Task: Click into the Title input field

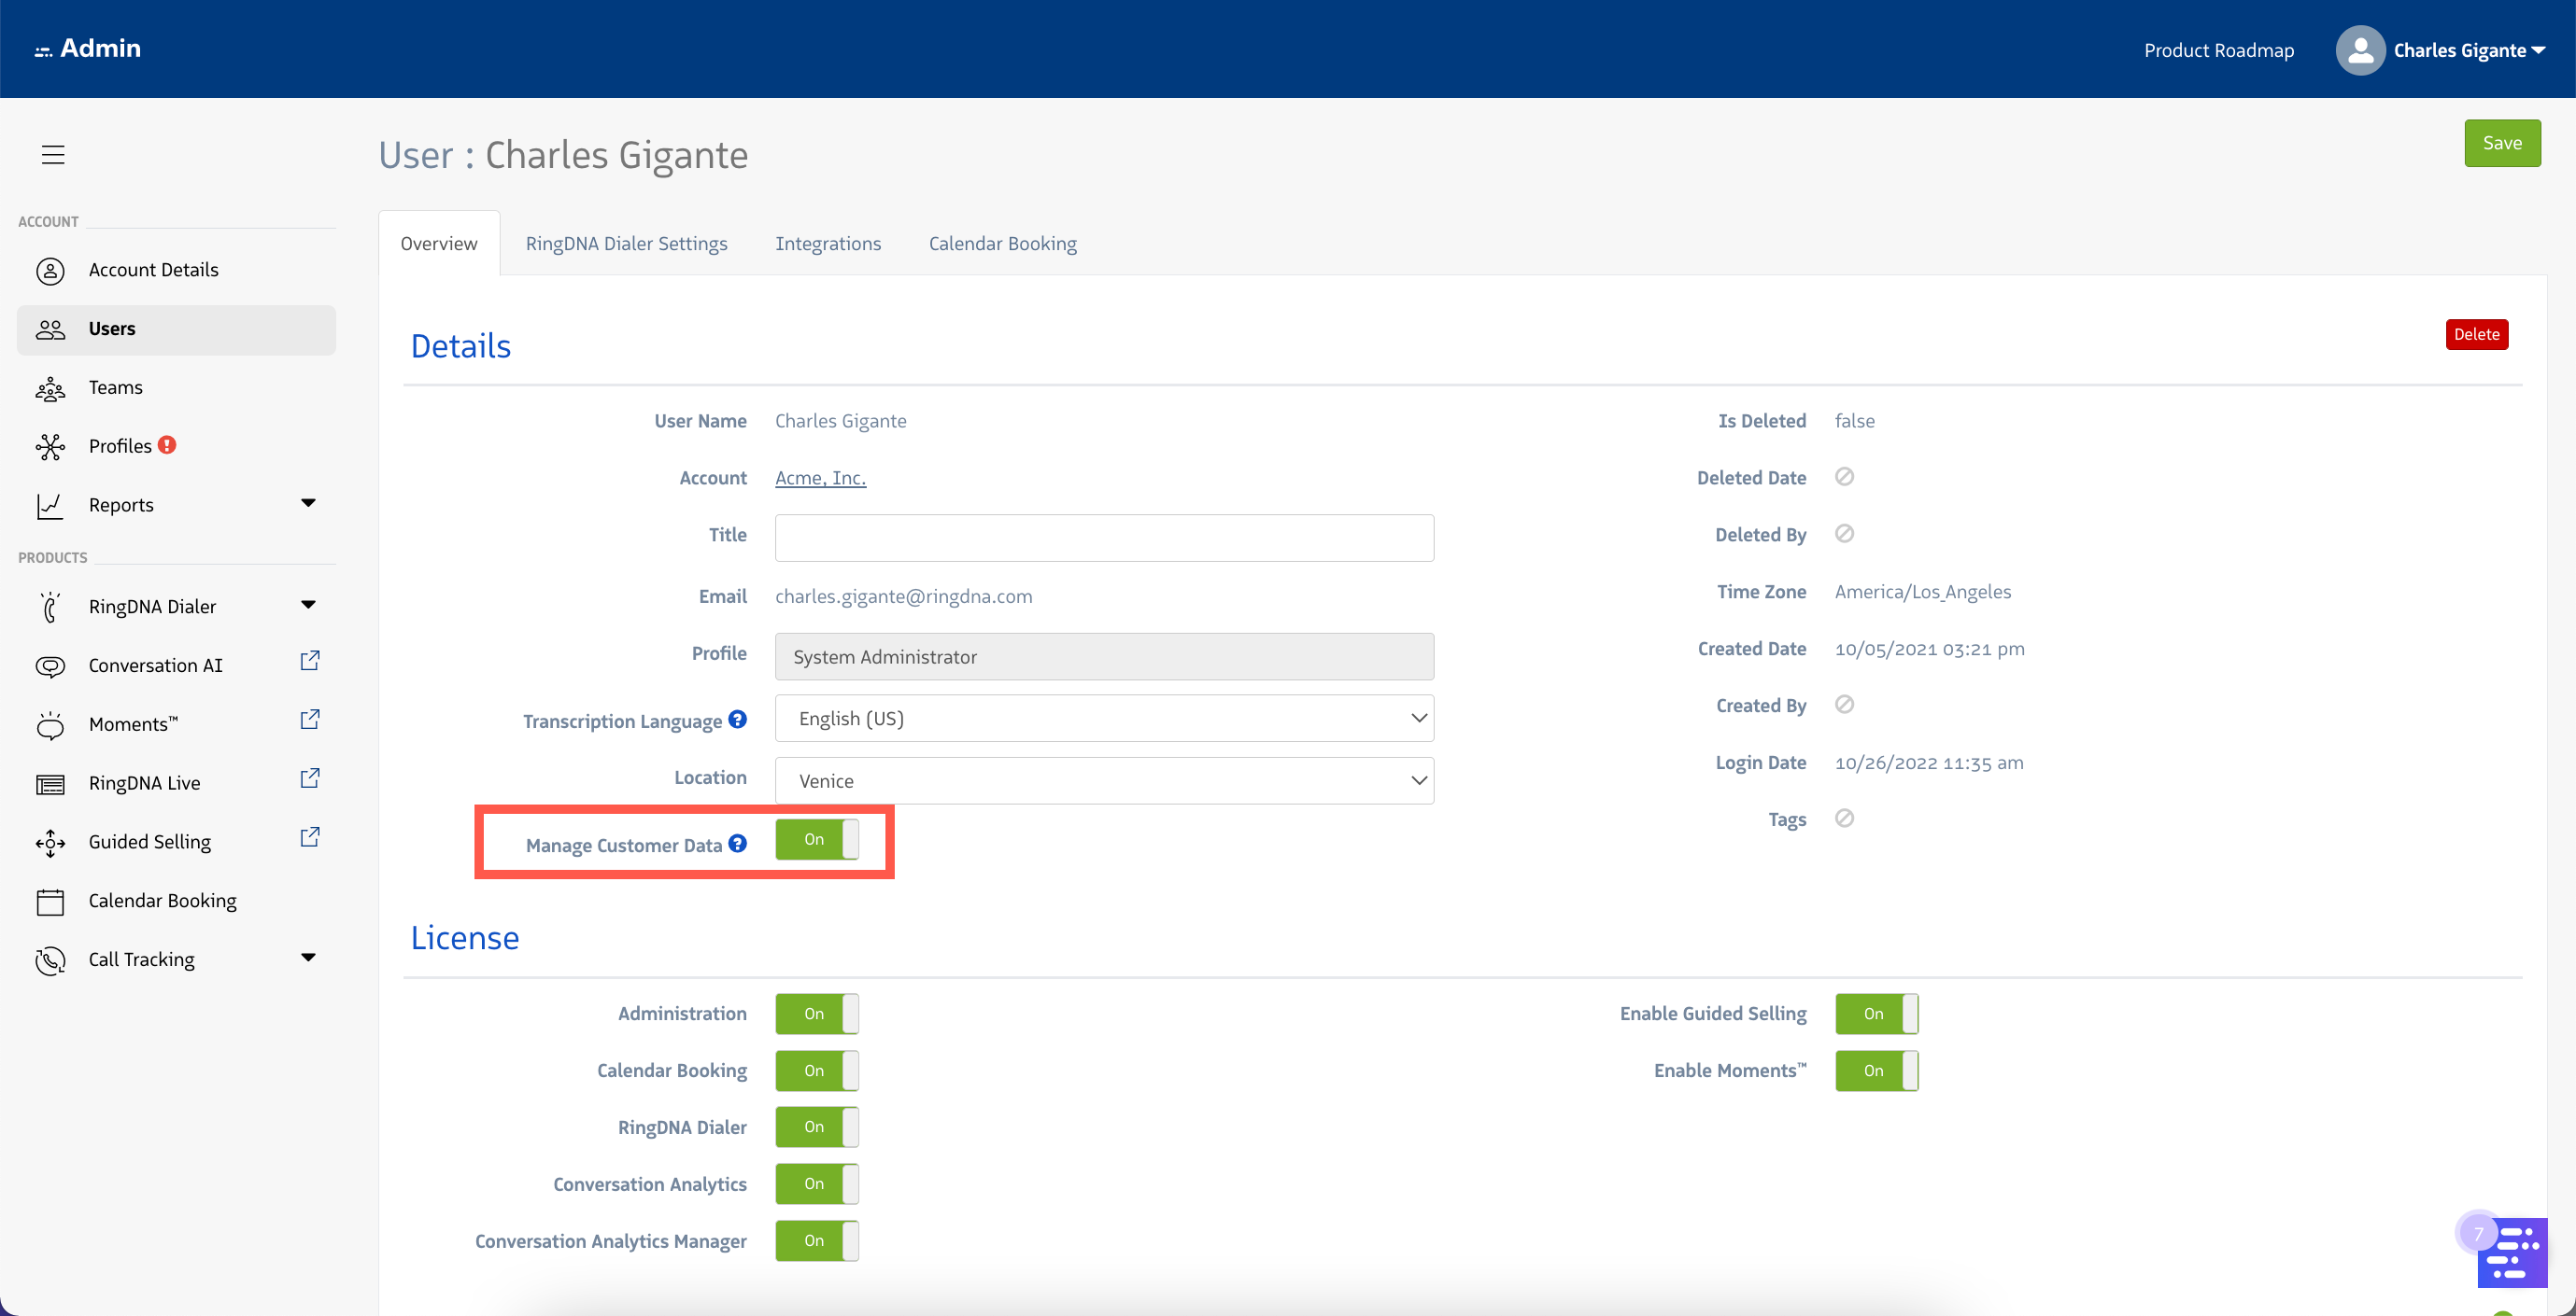Action: coord(1104,538)
